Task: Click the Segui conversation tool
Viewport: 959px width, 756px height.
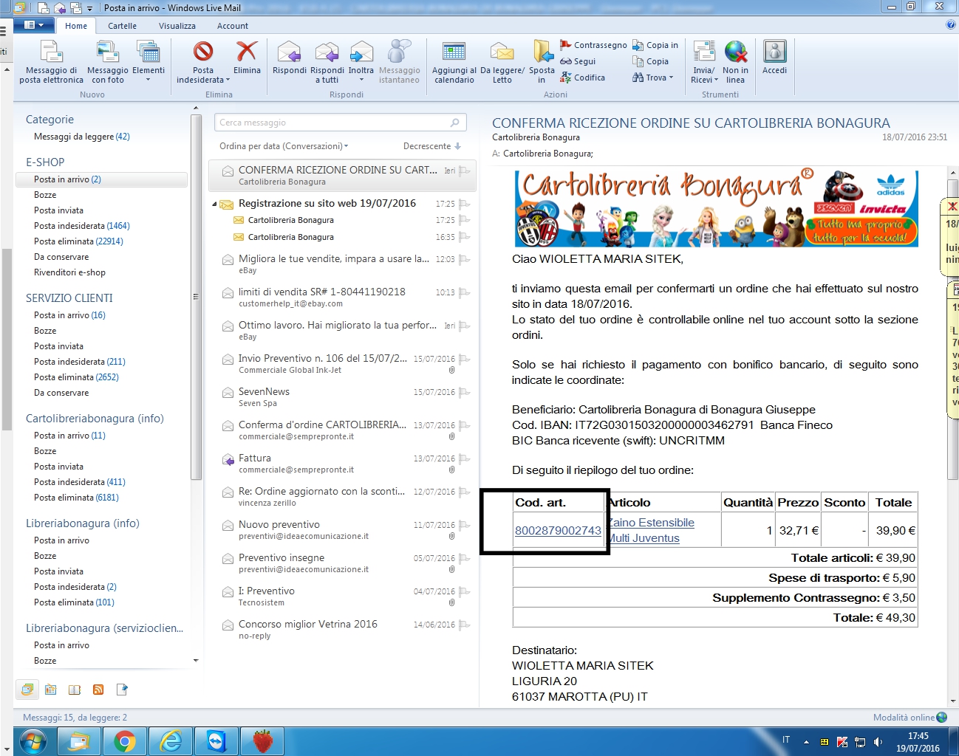Action: 578,61
